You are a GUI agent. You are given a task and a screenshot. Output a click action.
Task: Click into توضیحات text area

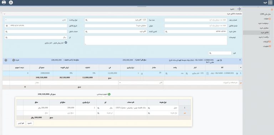pos(156,40)
